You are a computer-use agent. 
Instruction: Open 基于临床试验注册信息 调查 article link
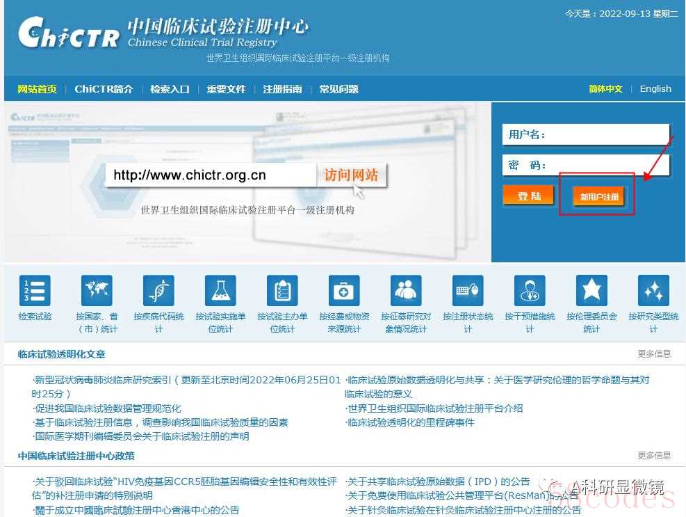(x=161, y=422)
